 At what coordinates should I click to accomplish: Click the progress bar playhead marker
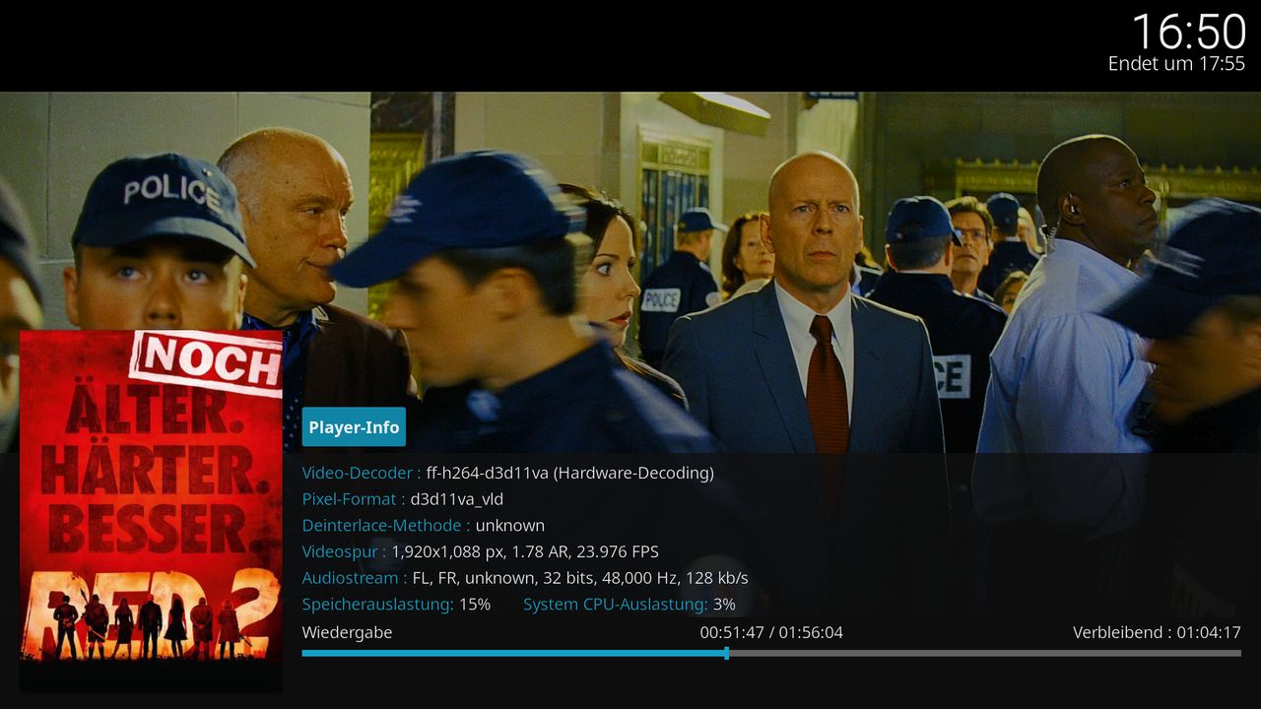(726, 653)
